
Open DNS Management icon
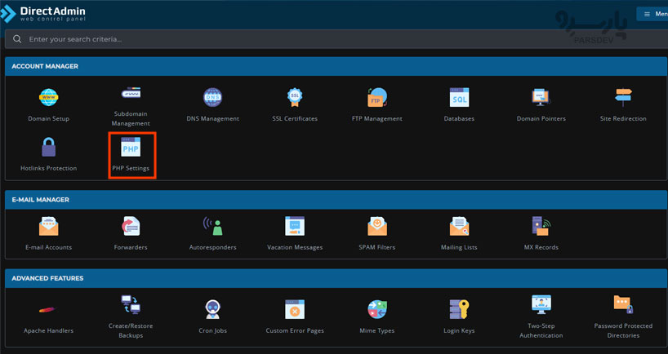pos(212,97)
